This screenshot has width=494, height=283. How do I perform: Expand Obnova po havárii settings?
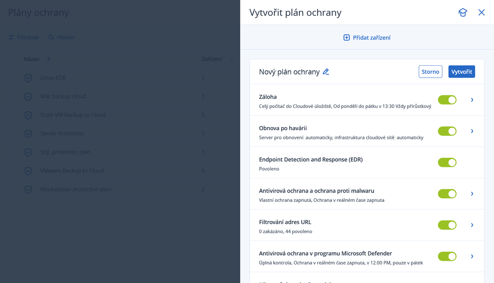pos(472,131)
